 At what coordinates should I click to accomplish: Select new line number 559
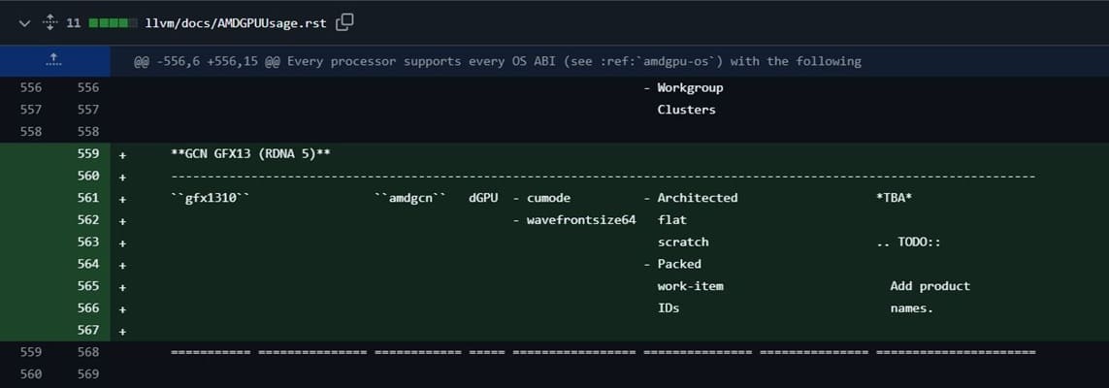86,153
